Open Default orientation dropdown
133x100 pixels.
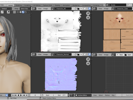pyautogui.click(x=6, y=9)
